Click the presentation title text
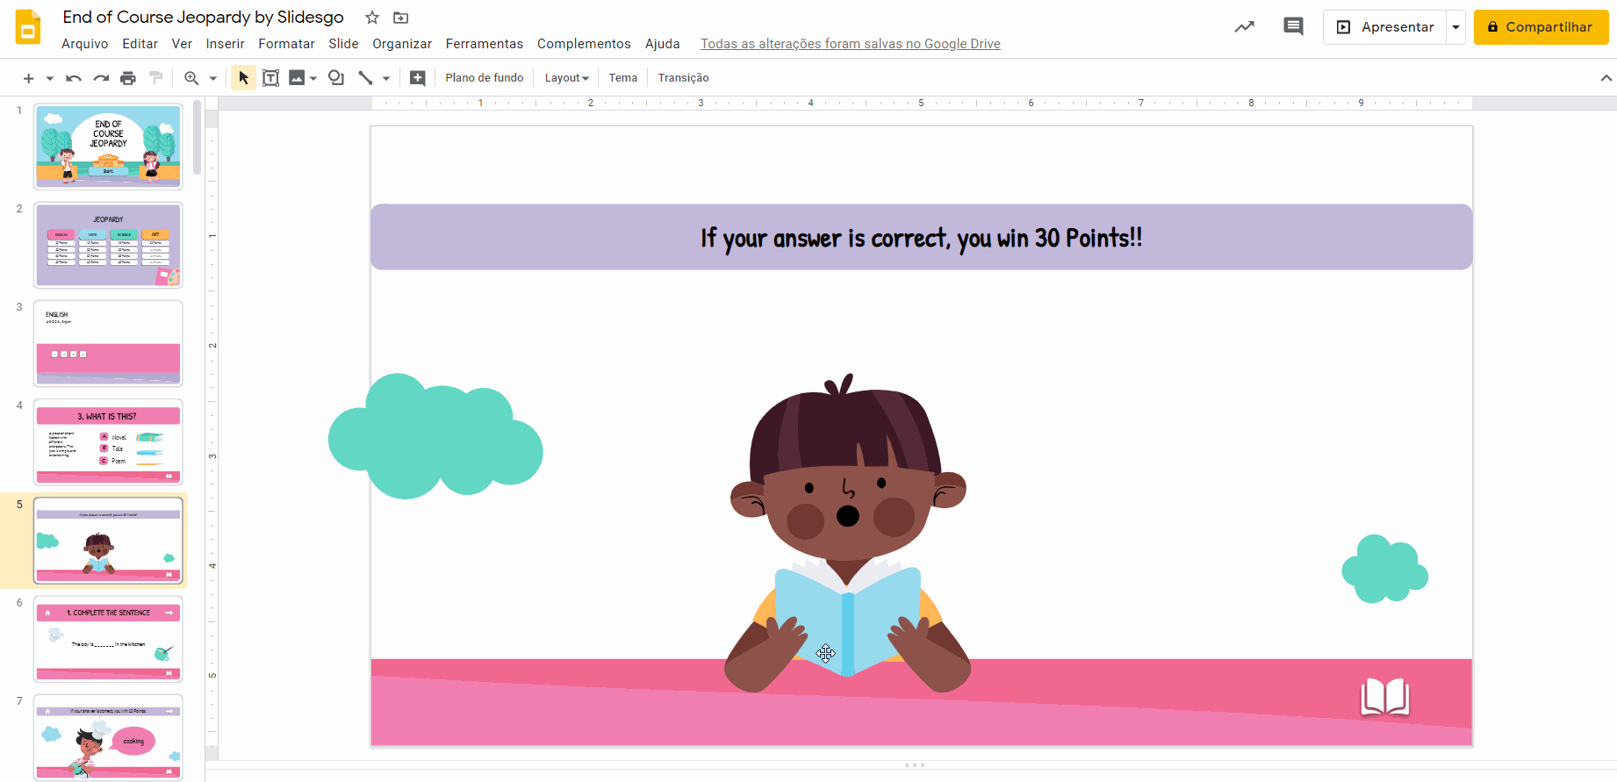 click(x=203, y=18)
